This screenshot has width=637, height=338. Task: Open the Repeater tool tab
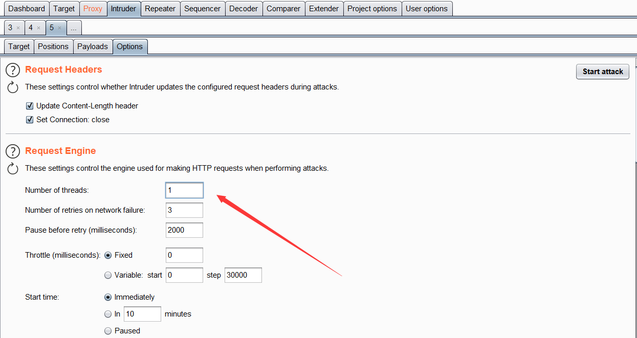tap(160, 9)
